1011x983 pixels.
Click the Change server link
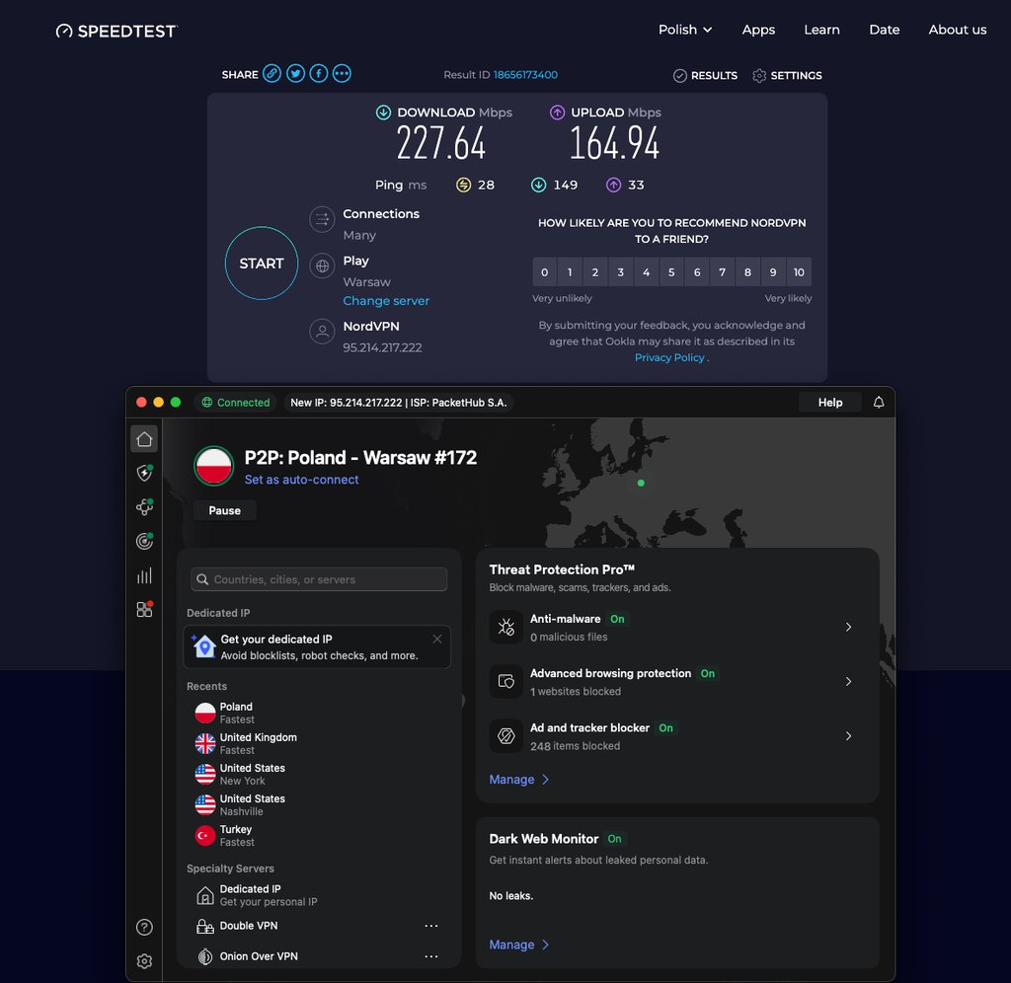coord(386,301)
